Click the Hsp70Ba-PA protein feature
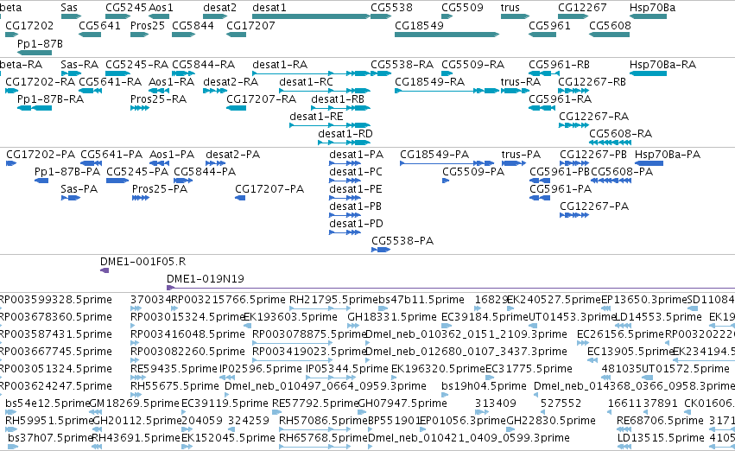The height and width of the screenshot is (451, 735). (649, 163)
